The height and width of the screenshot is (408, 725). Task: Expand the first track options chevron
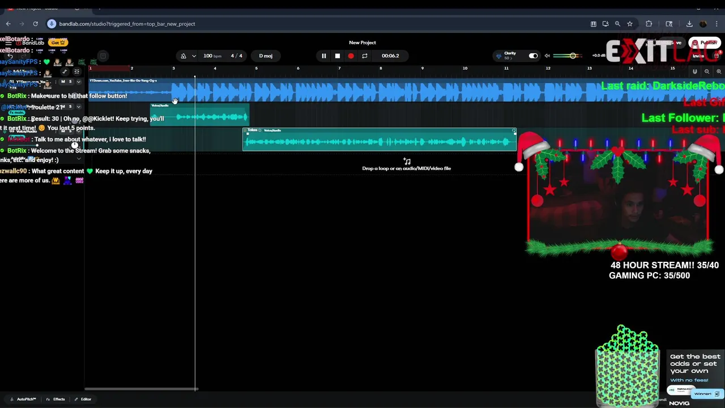pyautogui.click(x=78, y=82)
